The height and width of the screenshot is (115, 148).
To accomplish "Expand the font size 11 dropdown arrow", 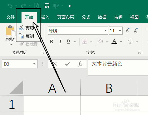I will coord(120,31).
